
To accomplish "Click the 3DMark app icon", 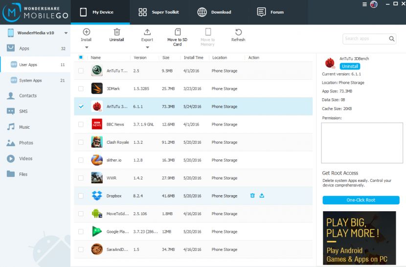I will (97, 89).
